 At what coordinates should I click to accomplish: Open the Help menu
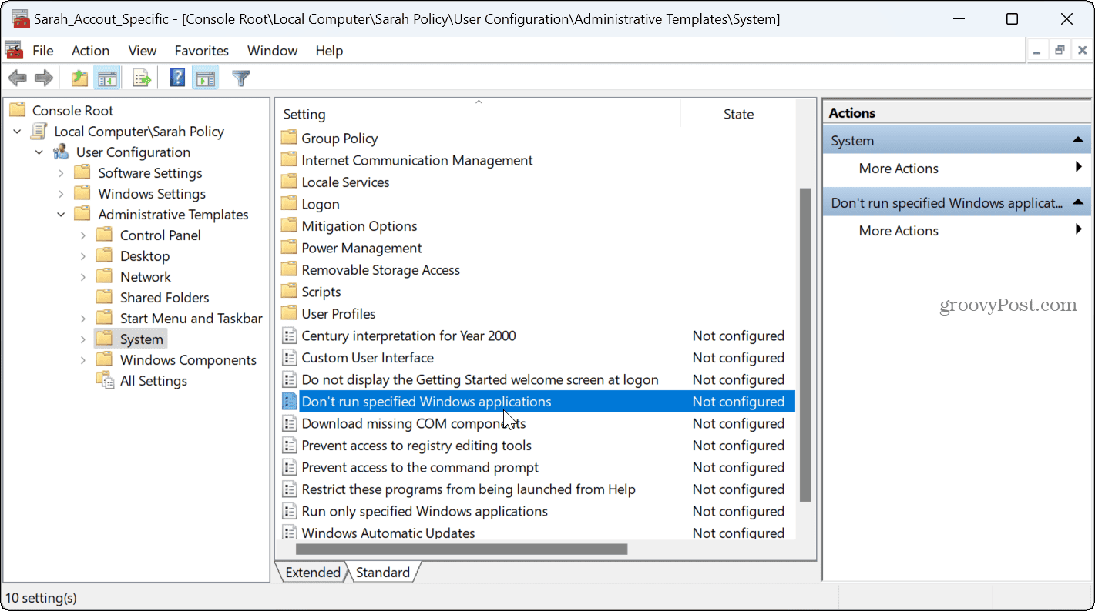[x=329, y=51]
